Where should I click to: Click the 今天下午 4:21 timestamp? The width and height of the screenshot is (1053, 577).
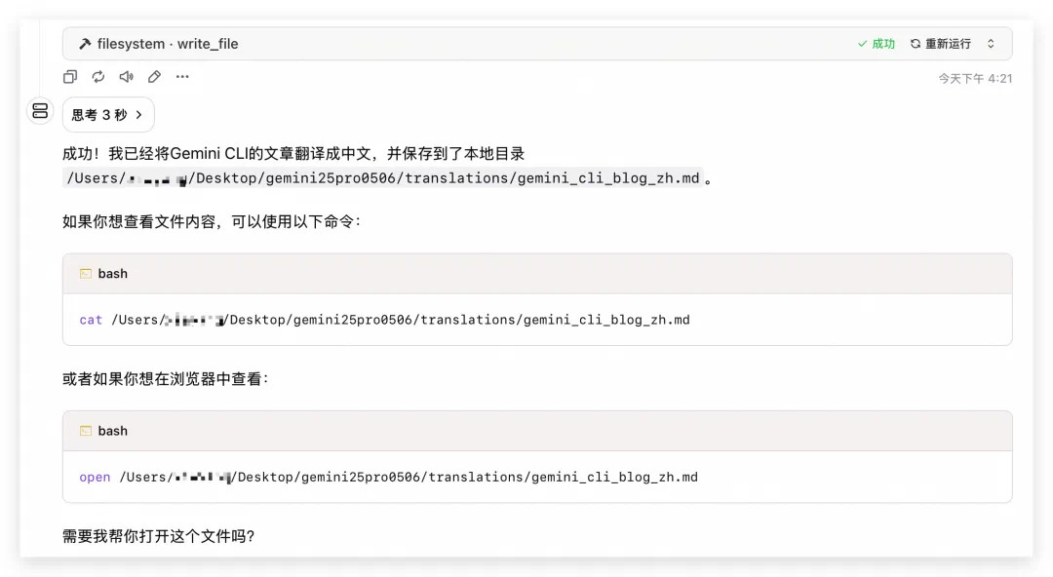click(x=975, y=79)
